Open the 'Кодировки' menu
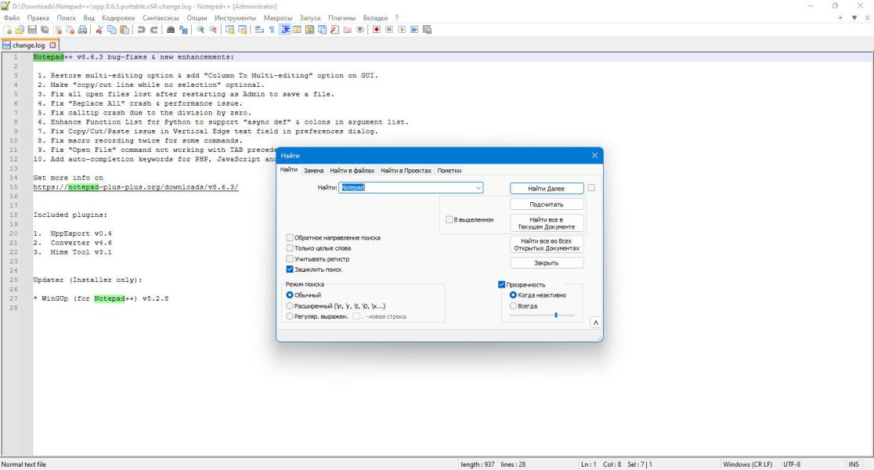 pos(118,18)
